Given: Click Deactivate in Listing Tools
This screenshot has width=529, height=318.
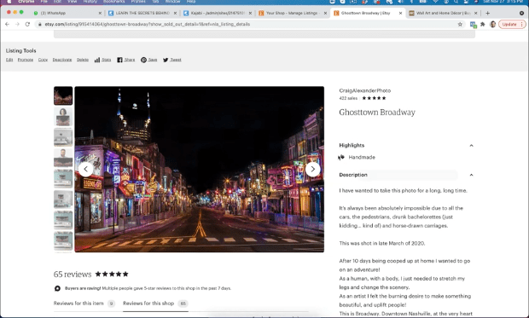Looking at the screenshot, I should click(62, 60).
